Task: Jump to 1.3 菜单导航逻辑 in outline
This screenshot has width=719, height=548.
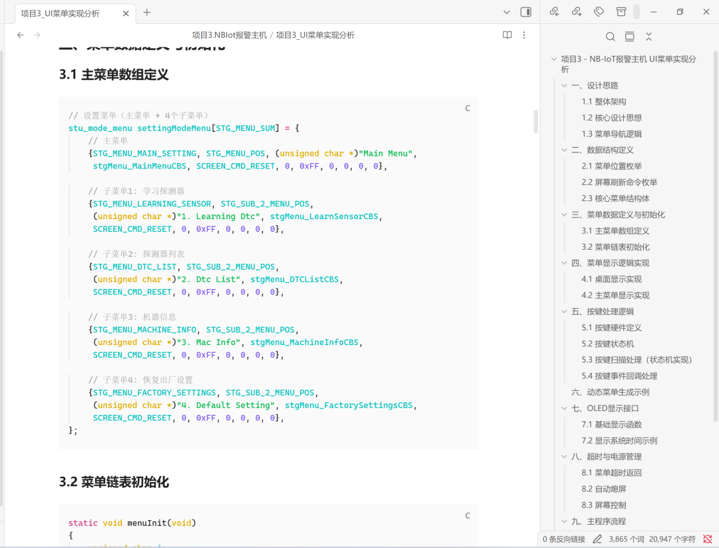Action: 612,134
